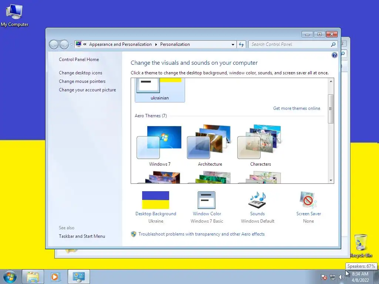The height and width of the screenshot is (284, 379).
Task: Click the Control Panel icon in address bar
Action: click(78, 44)
